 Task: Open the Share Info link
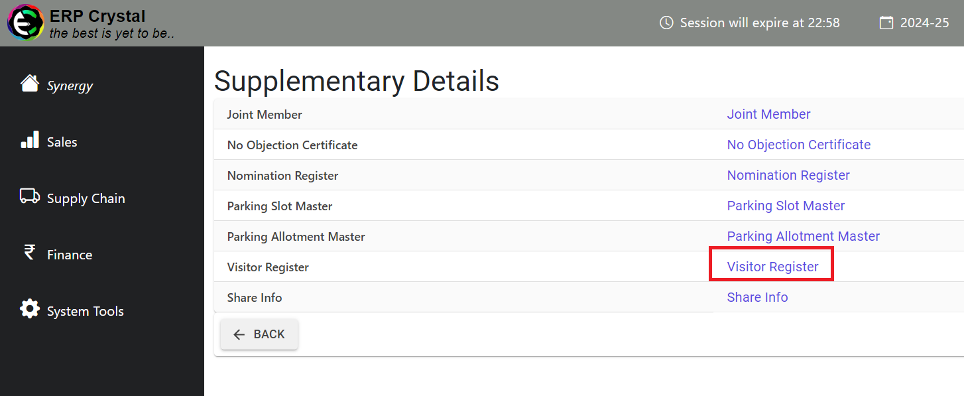tap(757, 297)
